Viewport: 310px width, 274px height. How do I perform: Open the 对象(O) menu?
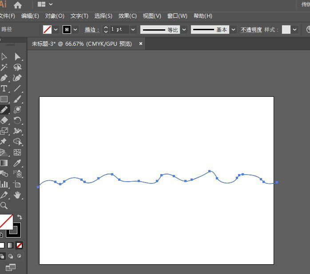(55, 16)
